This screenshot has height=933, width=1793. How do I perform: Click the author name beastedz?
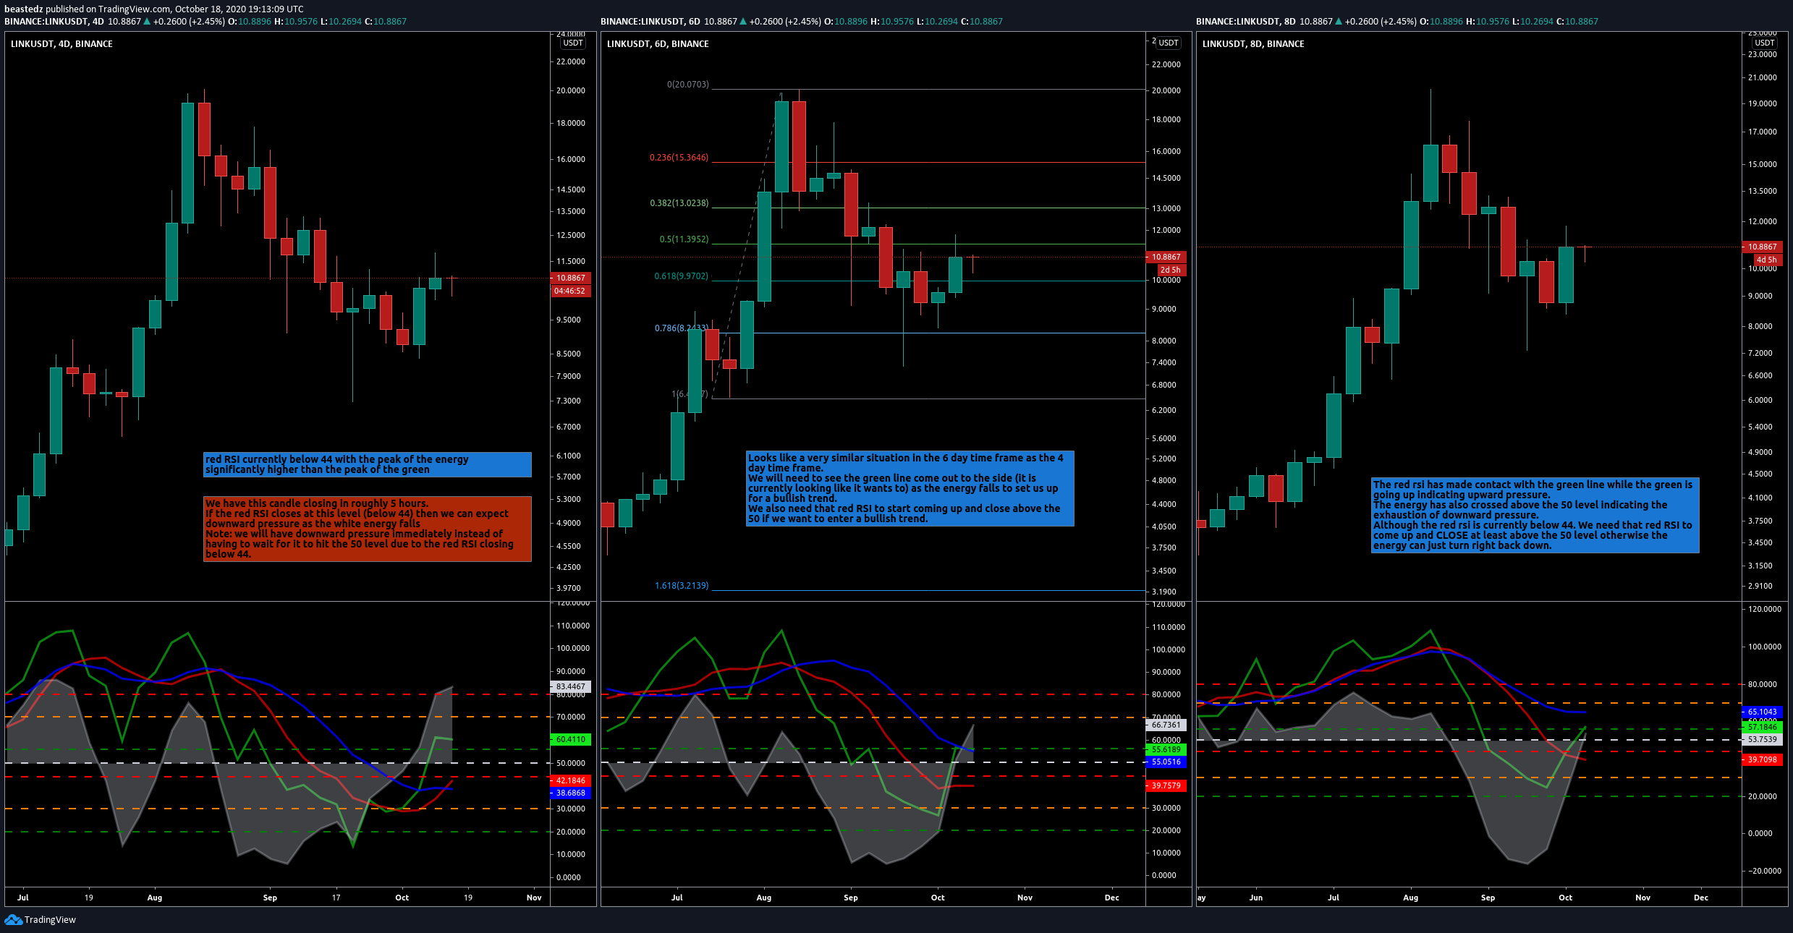pos(24,9)
